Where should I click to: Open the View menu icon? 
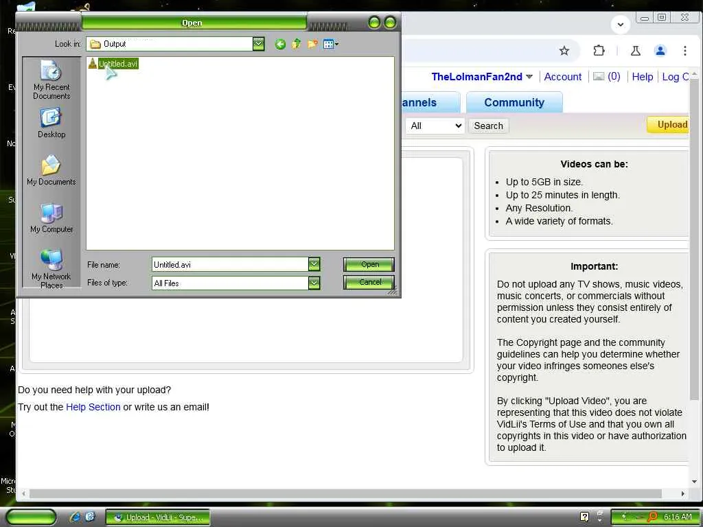pos(331,44)
